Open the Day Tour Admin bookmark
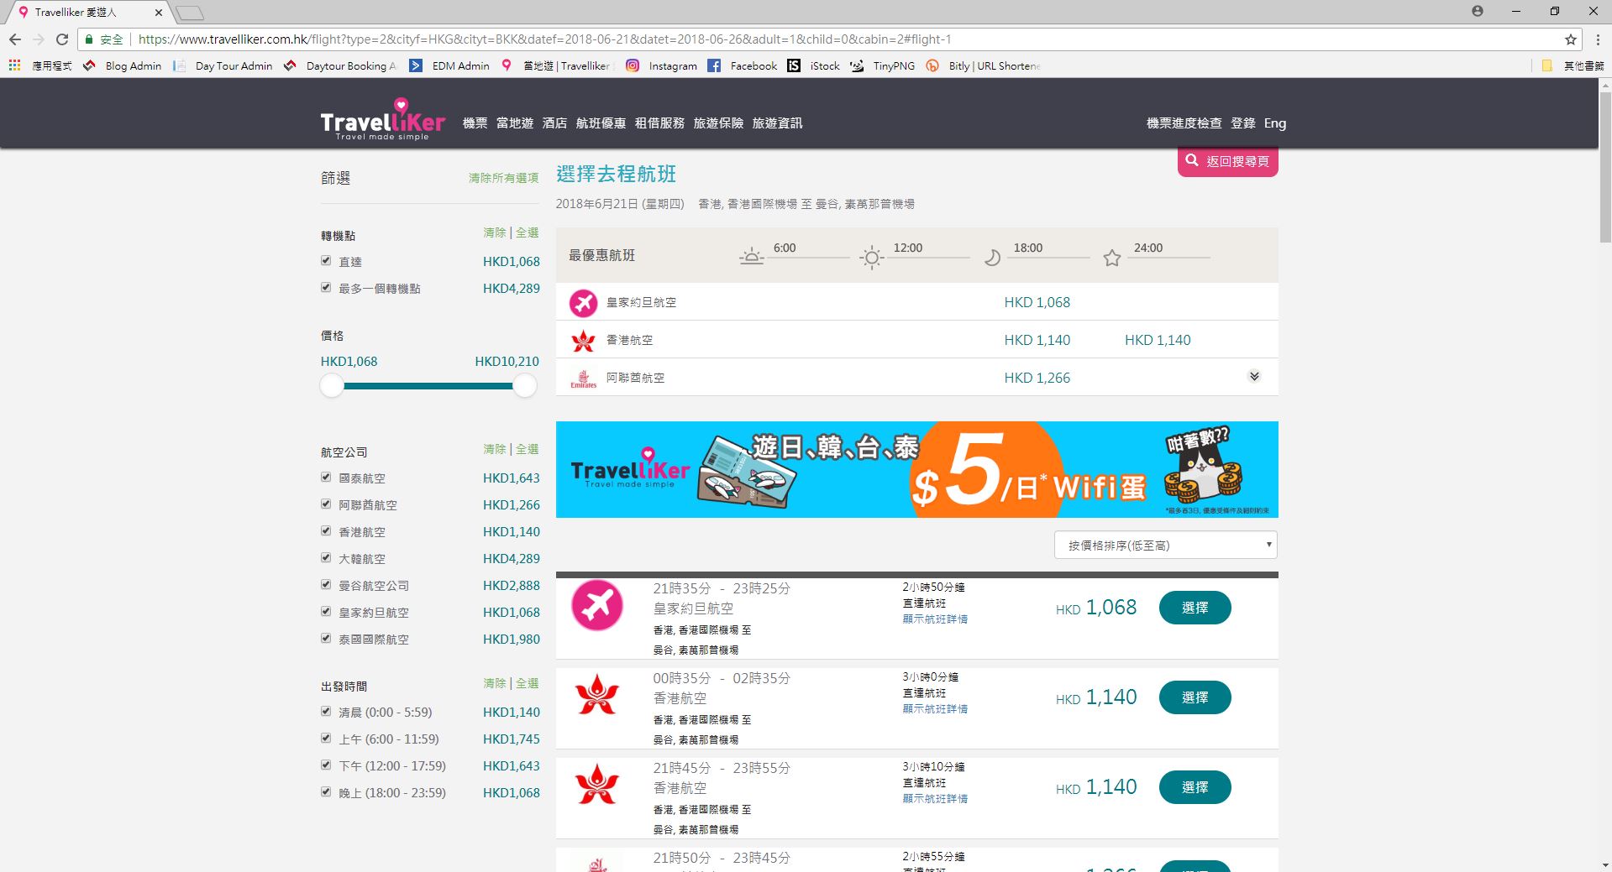This screenshot has width=1612, height=872. (x=223, y=65)
